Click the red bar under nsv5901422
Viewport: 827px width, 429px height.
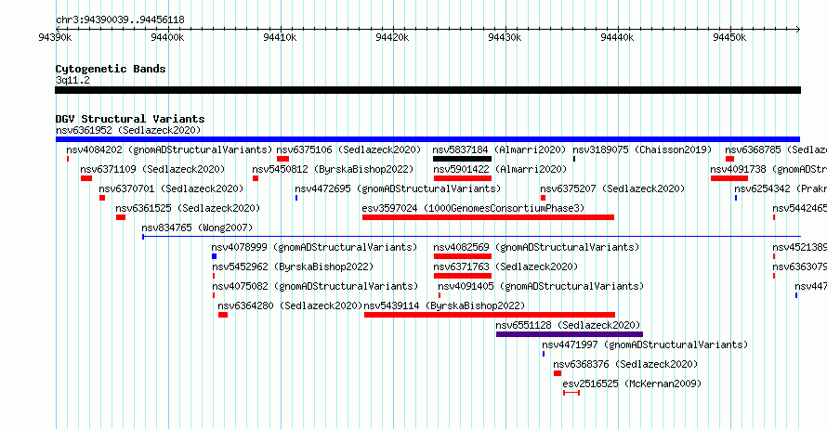click(463, 178)
